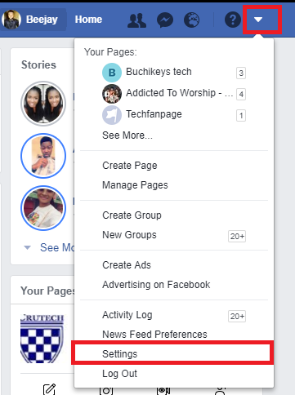Open third story with blue ring
This screenshot has height=395, width=295.
click(43, 208)
